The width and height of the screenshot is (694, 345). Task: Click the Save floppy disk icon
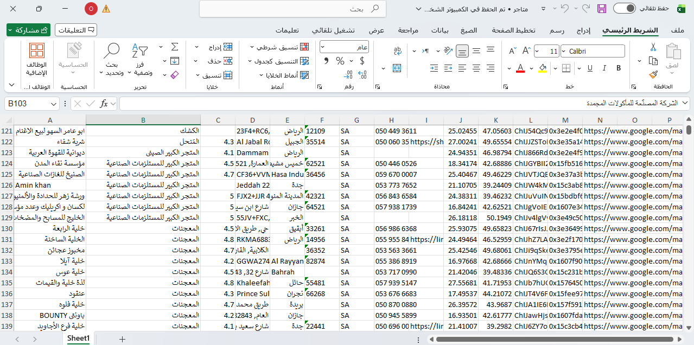point(602,9)
